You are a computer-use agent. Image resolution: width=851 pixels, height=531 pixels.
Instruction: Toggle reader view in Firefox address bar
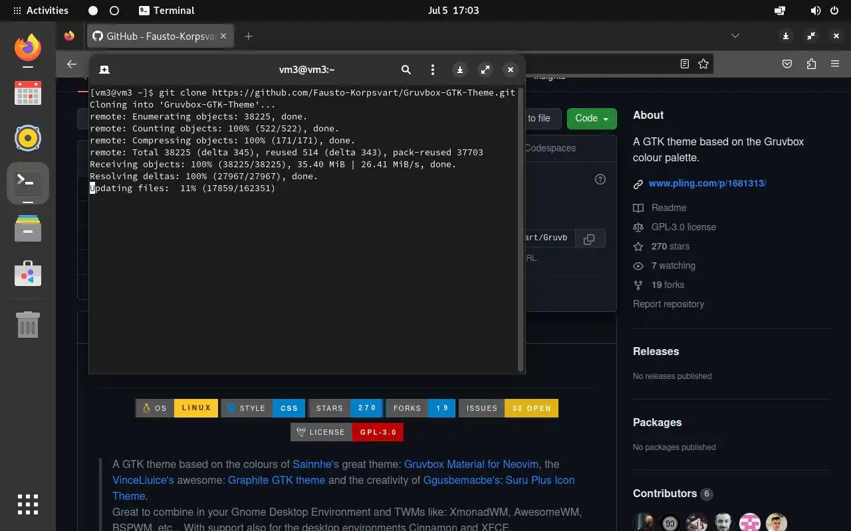click(685, 64)
